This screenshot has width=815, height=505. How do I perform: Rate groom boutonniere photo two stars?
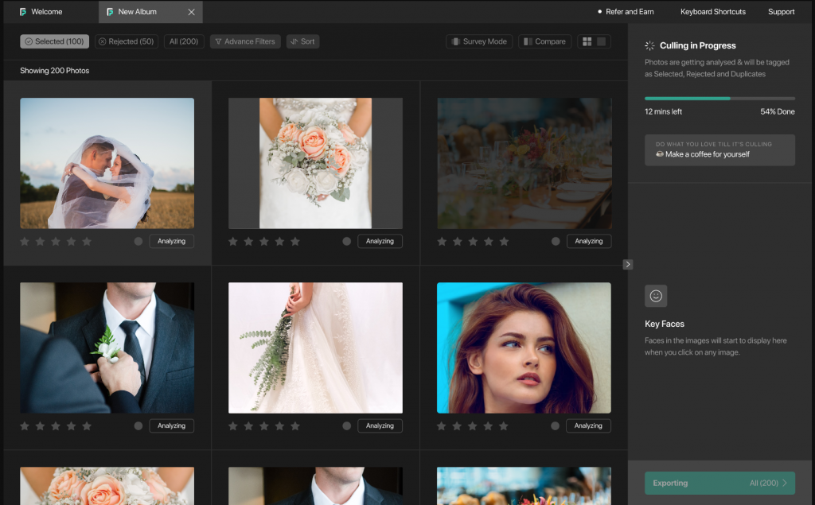pos(40,426)
